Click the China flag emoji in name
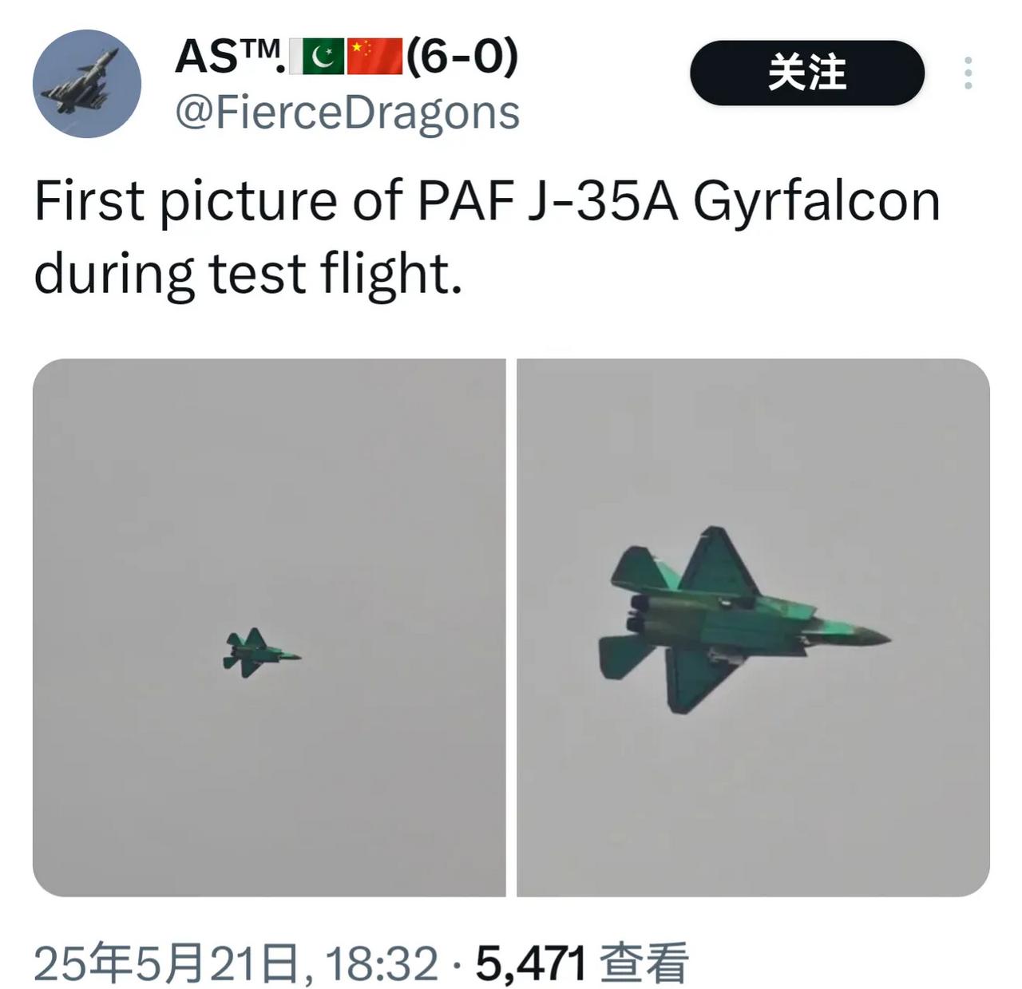1022x989 pixels. (374, 56)
